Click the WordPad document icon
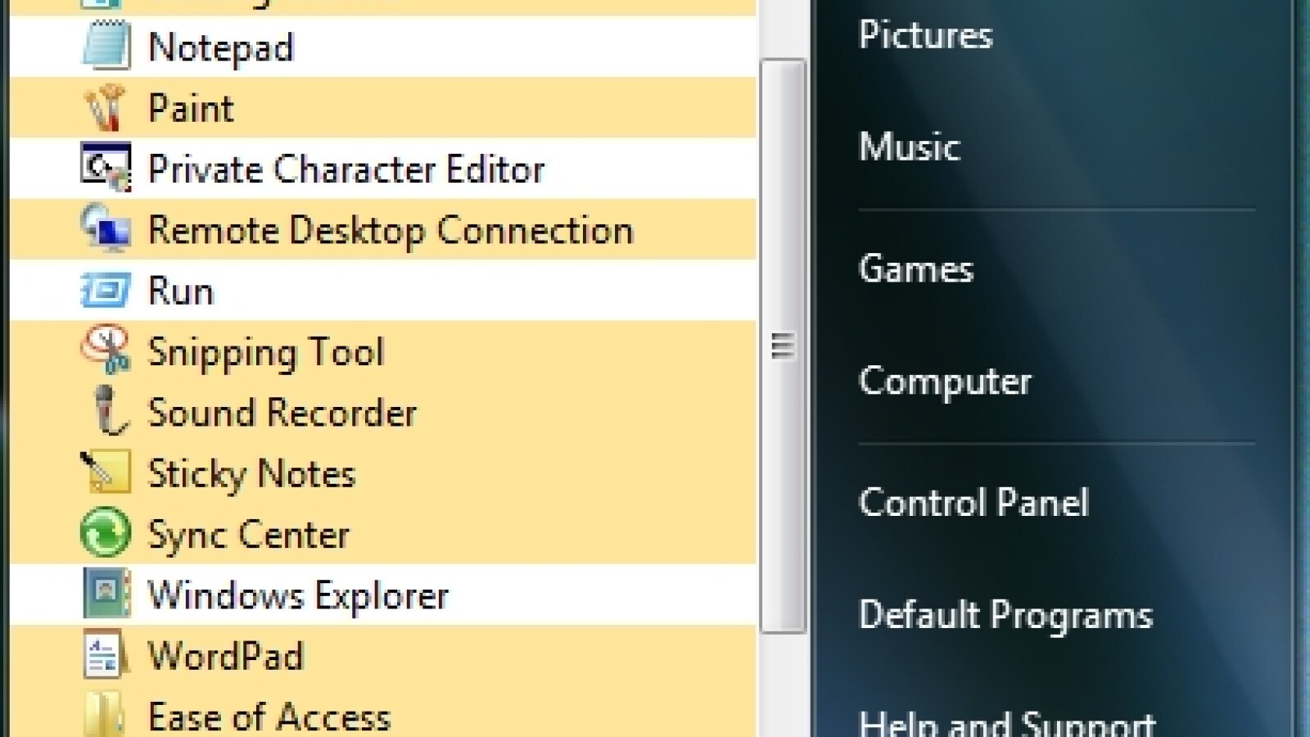1310x737 pixels. pos(106,655)
